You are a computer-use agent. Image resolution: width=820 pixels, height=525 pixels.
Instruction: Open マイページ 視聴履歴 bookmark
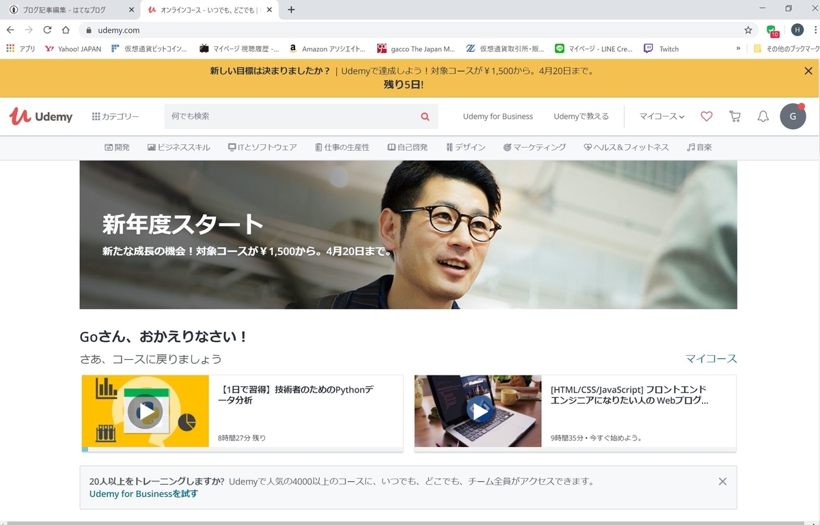[x=239, y=48]
